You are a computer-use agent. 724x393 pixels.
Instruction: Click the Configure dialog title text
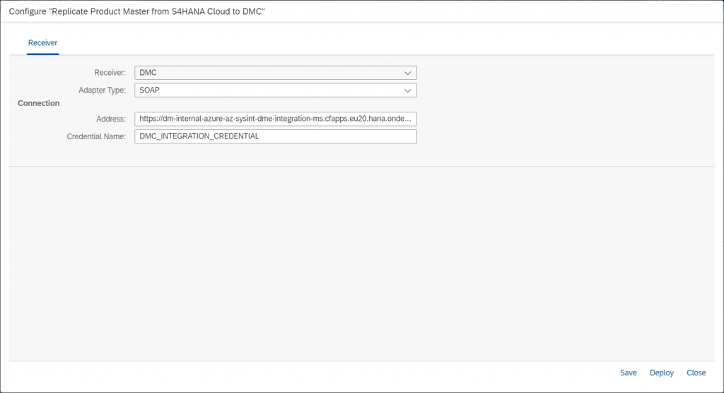tap(136, 11)
